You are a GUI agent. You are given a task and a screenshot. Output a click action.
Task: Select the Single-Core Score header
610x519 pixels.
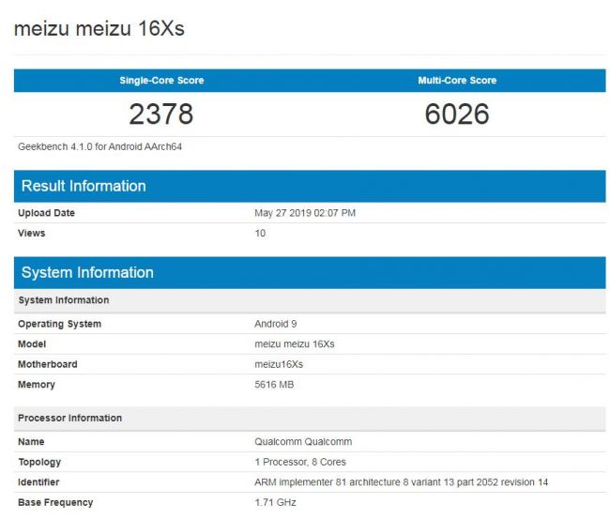click(161, 81)
